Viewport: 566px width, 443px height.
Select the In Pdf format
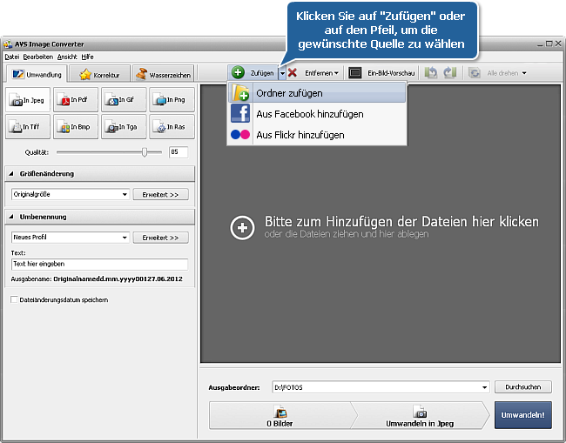tap(76, 100)
